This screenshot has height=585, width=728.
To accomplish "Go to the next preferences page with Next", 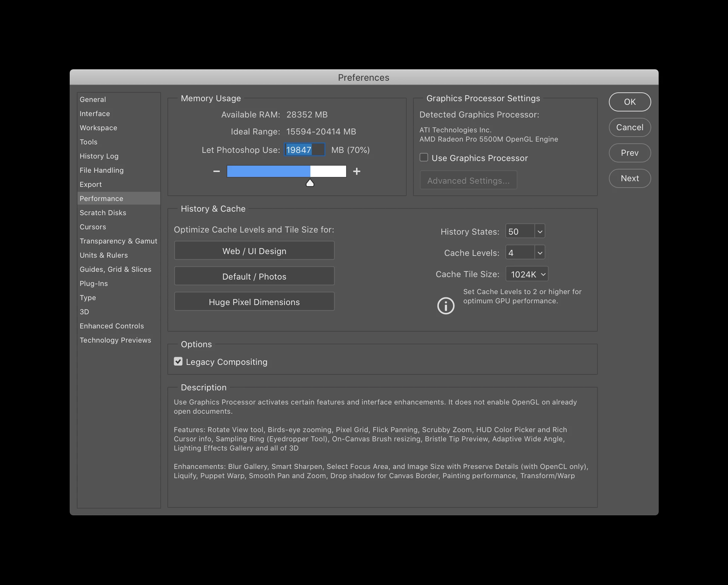I will coord(630,178).
